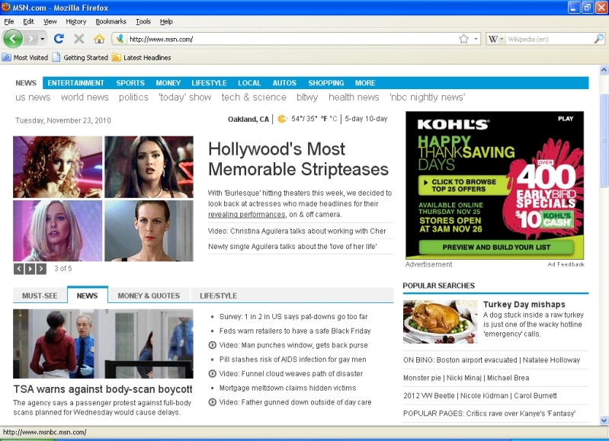Switch to the MONEY & QUOTES tab
The height and width of the screenshot is (441, 609).
[149, 296]
